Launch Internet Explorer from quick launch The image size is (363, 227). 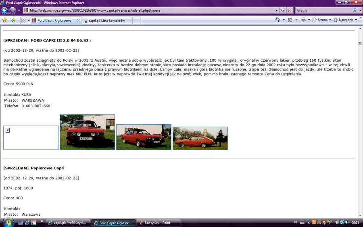[x=27, y=223]
